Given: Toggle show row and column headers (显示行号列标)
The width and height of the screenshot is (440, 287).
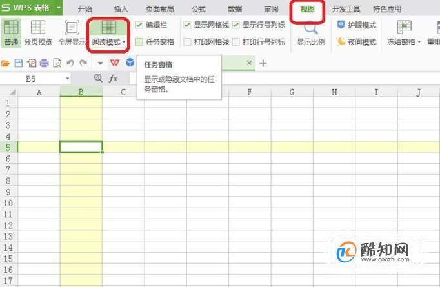Looking at the screenshot, I should click(x=236, y=25).
